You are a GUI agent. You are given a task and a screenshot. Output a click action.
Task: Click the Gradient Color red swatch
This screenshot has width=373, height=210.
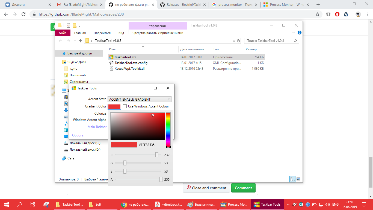tap(114, 106)
